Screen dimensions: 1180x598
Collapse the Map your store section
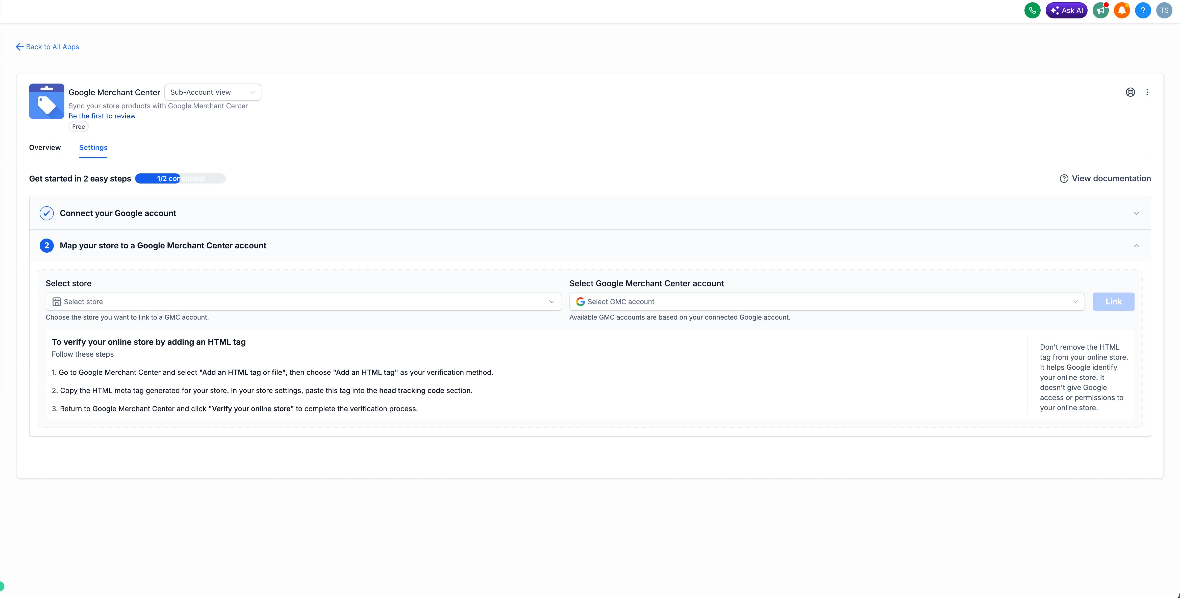(x=1137, y=245)
